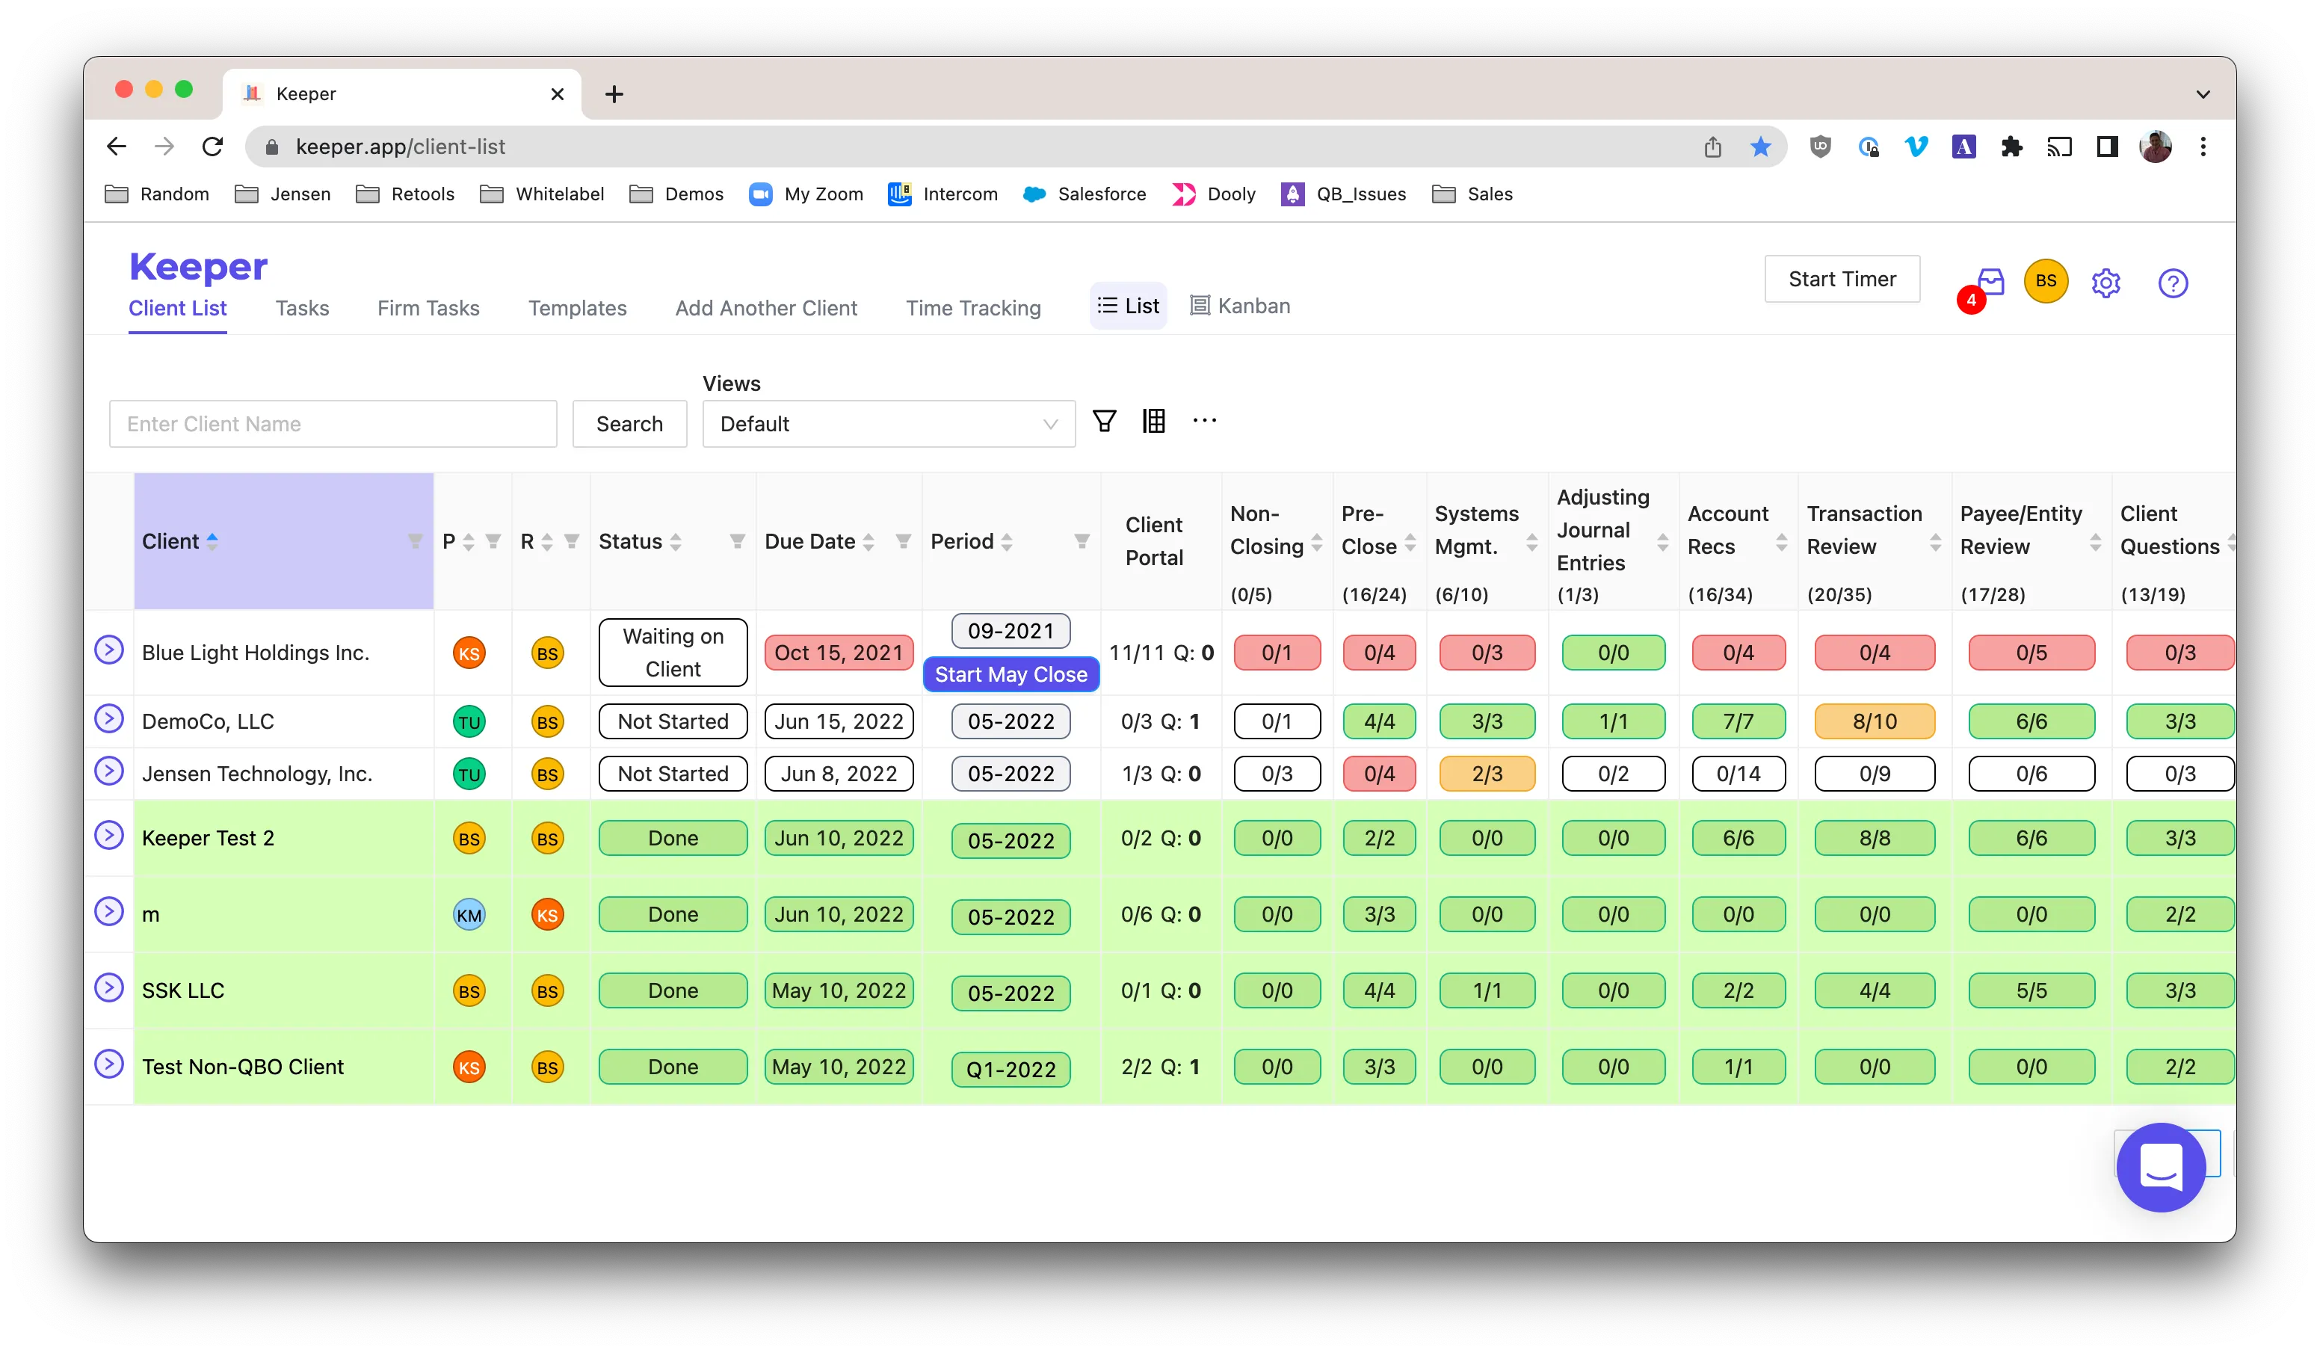Open the Salesforce bookmark
The image size is (2320, 1353).
point(1085,194)
